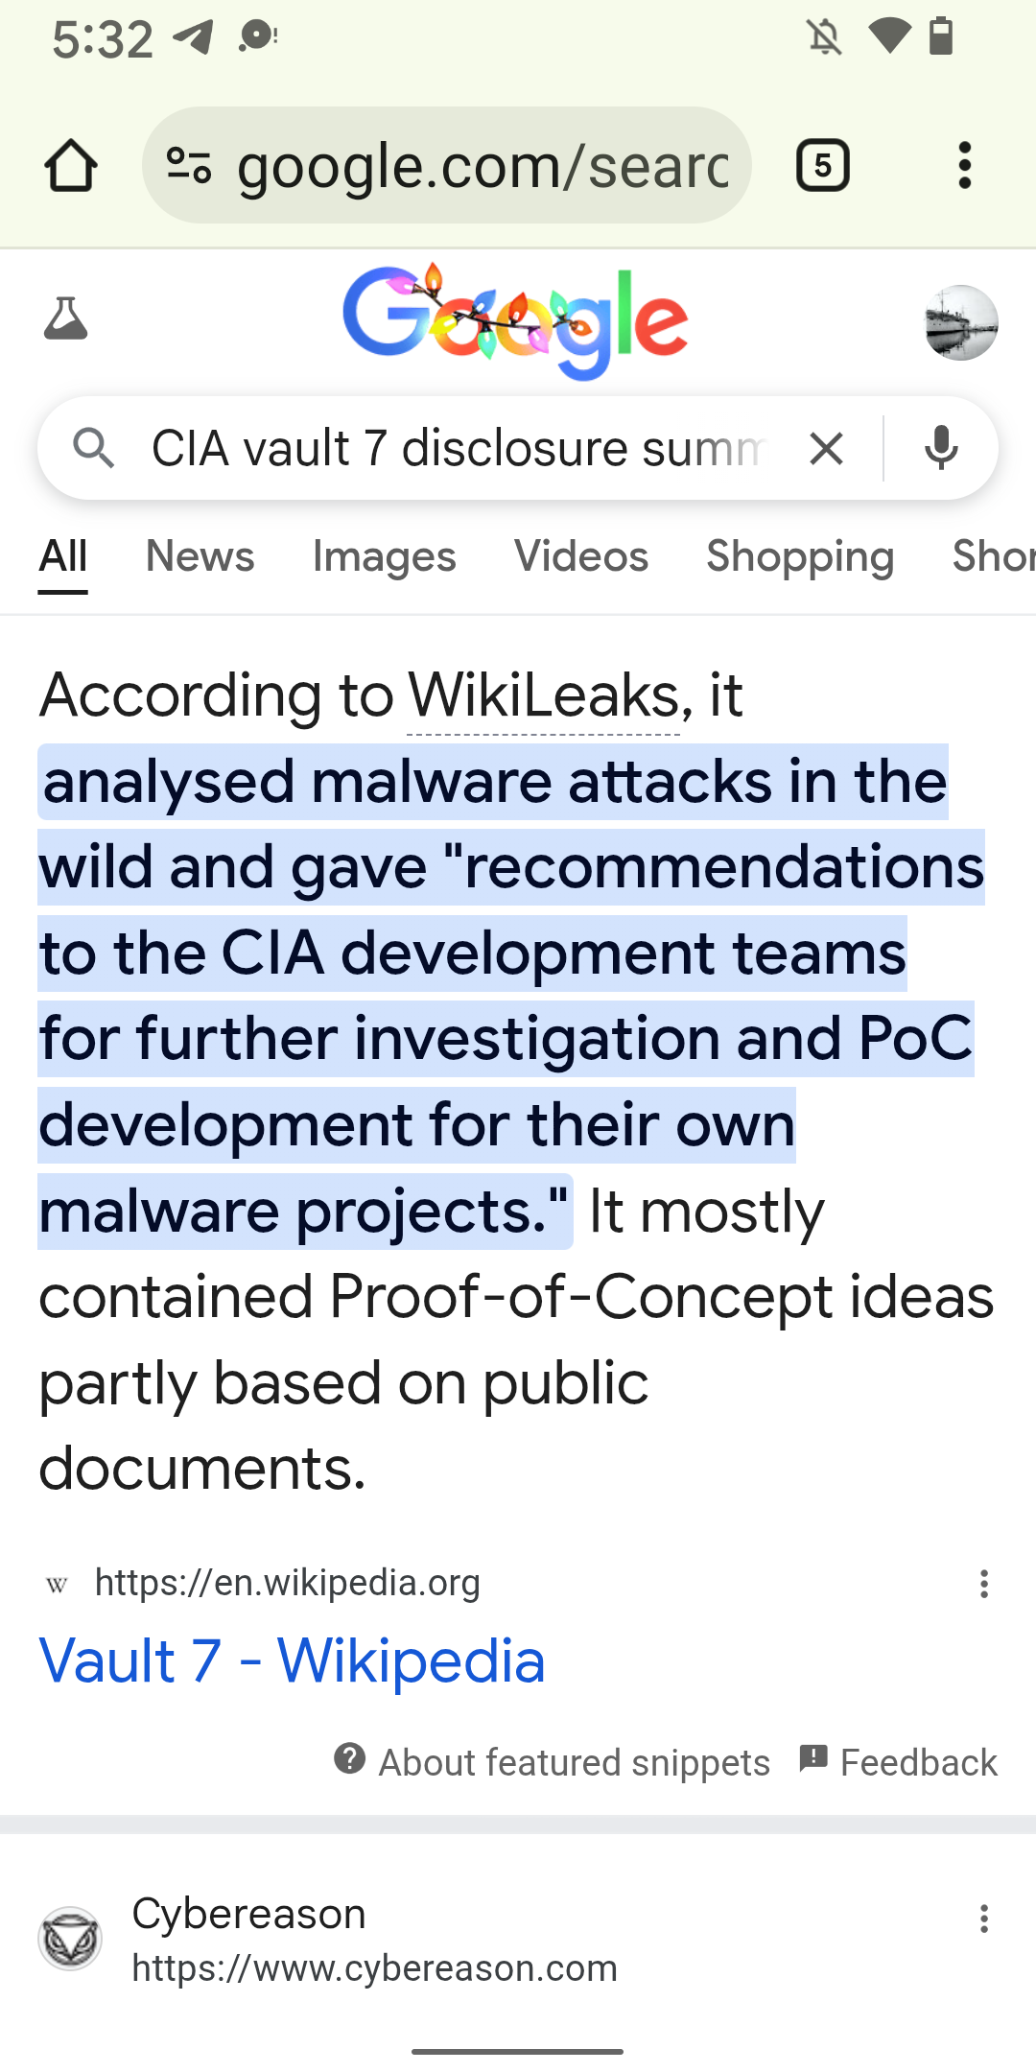Open About featured snippets help
The width and height of the screenshot is (1036, 2072).
click(553, 1762)
